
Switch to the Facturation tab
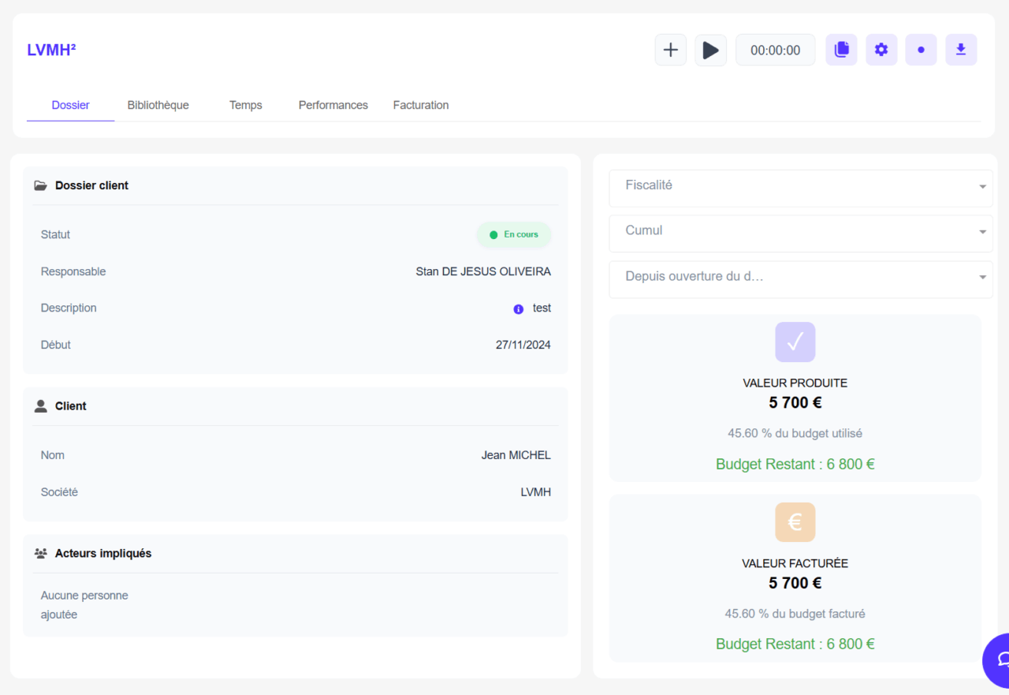(x=420, y=104)
